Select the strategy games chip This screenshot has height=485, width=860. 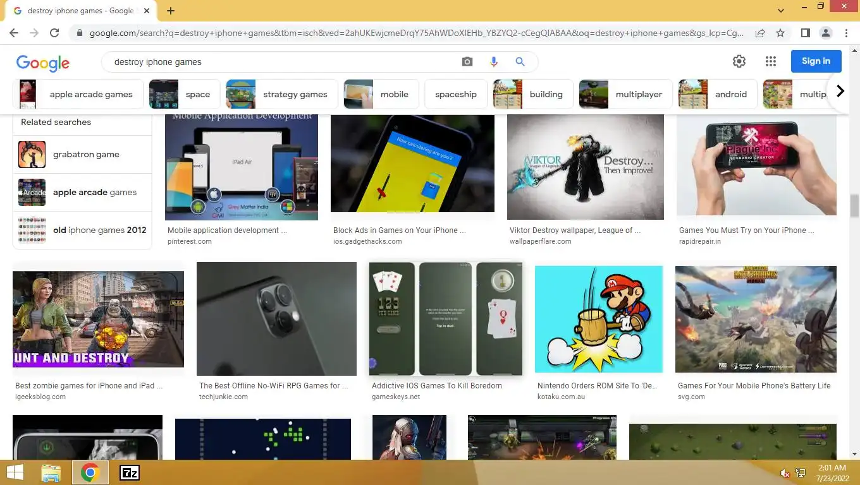point(281,94)
